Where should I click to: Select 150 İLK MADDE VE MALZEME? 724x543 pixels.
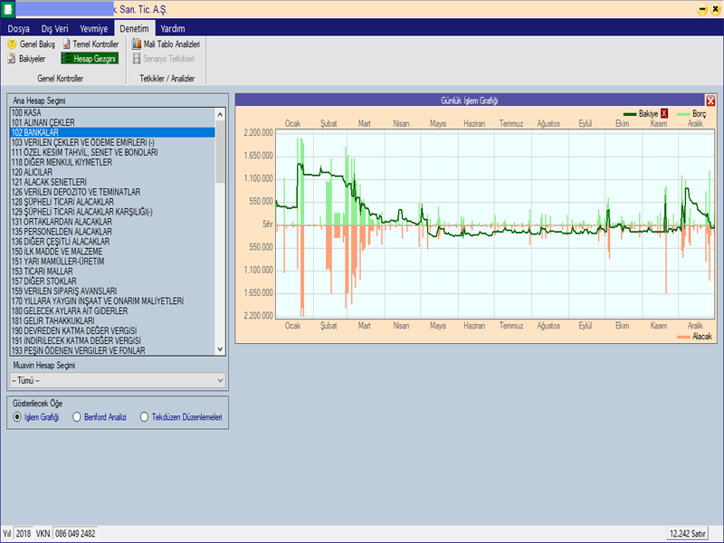[x=112, y=252]
